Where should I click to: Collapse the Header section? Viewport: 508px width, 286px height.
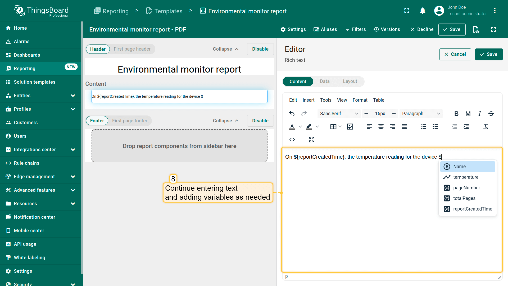pos(226,49)
